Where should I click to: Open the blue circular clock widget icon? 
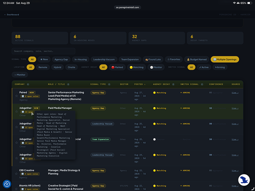(7, 184)
